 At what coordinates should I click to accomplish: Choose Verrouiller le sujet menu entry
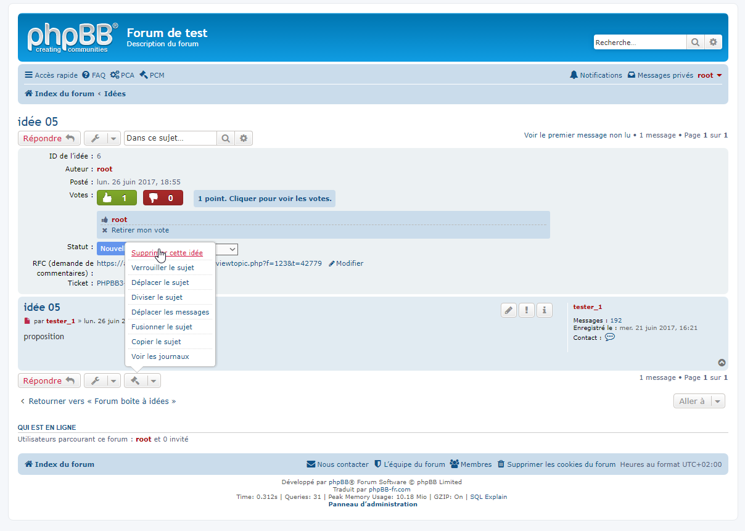(x=163, y=268)
